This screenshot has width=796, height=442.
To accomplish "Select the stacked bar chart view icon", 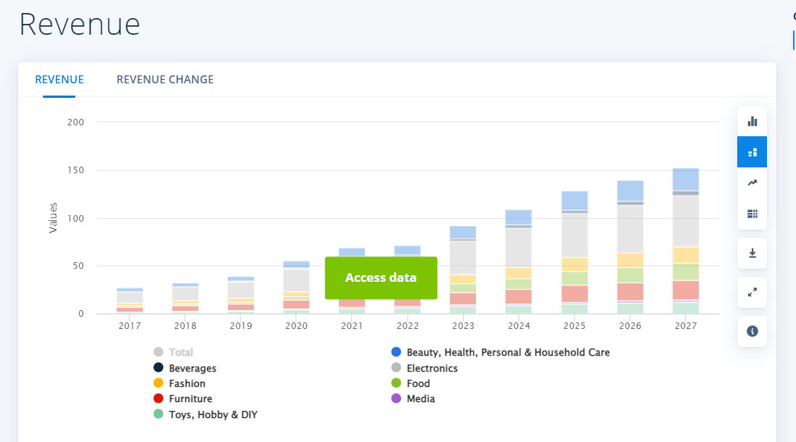I will click(752, 152).
